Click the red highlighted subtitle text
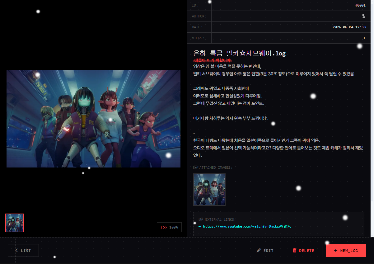 click(x=213, y=60)
